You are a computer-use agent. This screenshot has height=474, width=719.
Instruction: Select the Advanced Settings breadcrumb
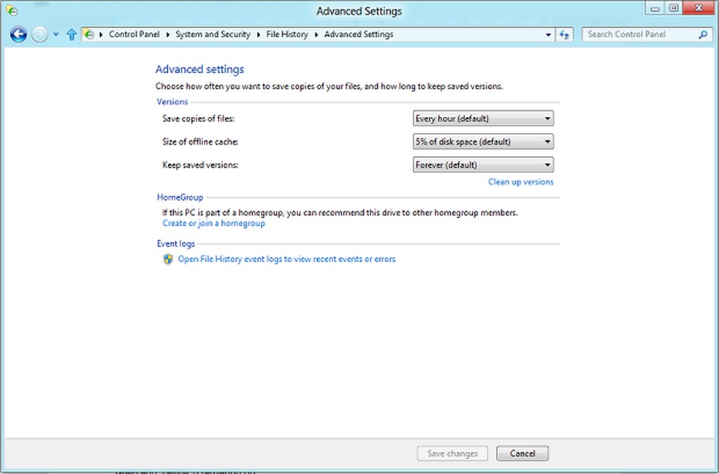pos(359,34)
